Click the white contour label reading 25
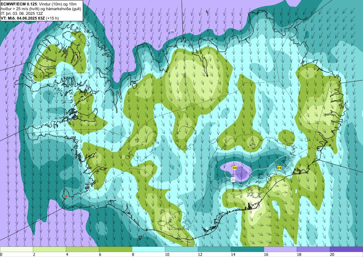The height and width of the screenshot is (257, 363). [x=233, y=179]
